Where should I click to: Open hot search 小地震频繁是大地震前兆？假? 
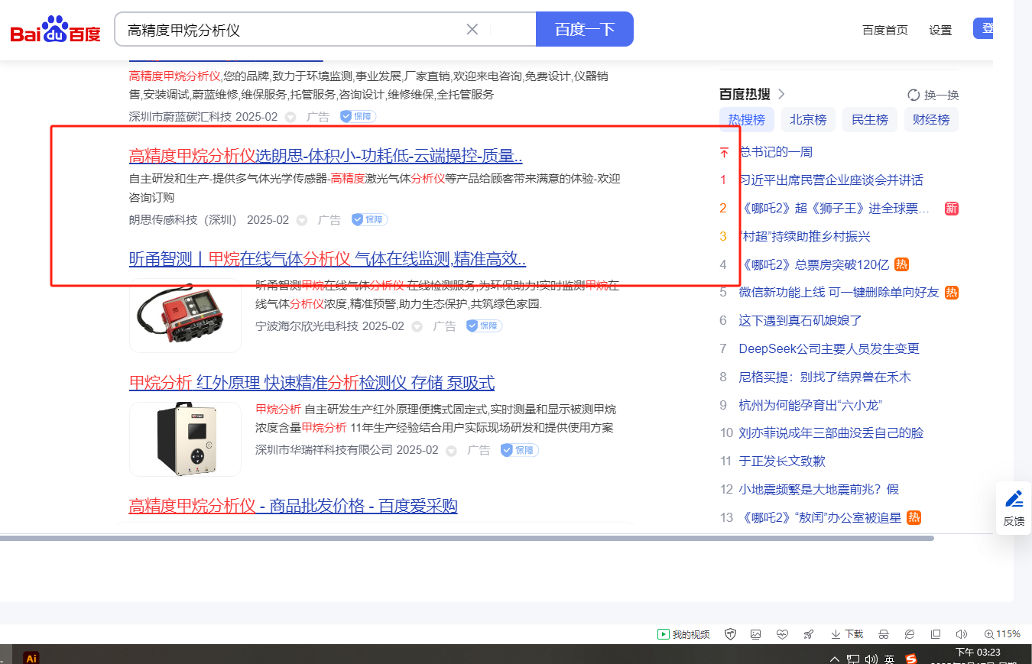pyautogui.click(x=819, y=490)
